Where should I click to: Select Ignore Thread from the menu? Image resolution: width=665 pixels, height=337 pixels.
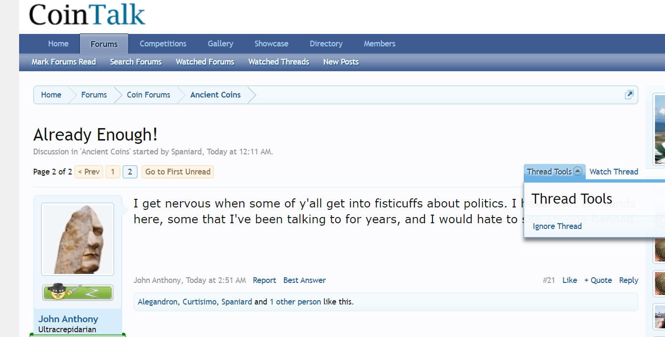[557, 226]
